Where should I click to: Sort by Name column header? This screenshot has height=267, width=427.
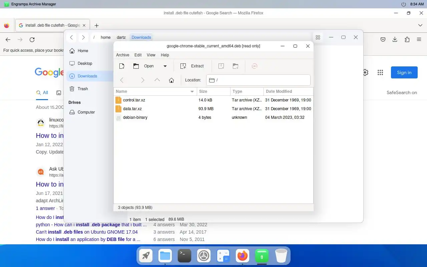(x=155, y=91)
